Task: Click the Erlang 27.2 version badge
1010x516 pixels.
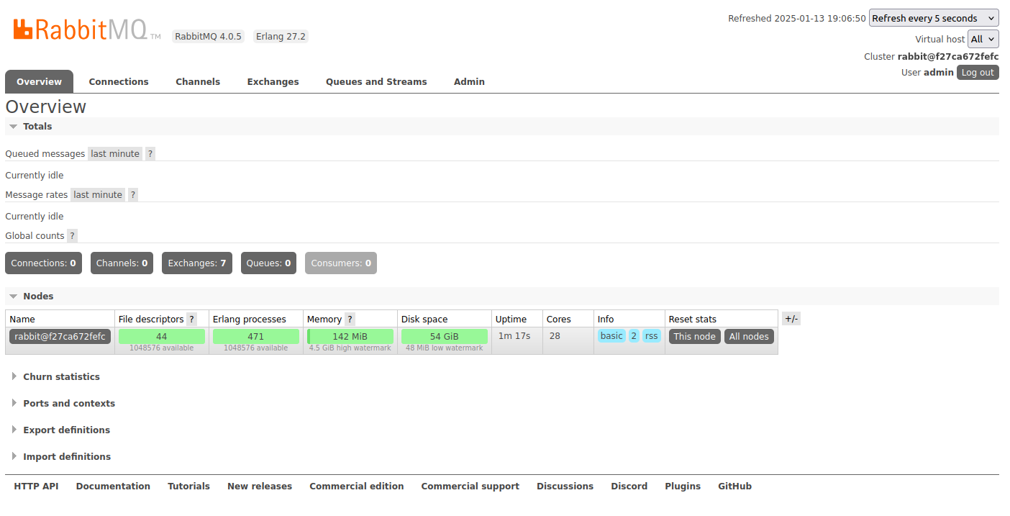Action: tap(281, 36)
